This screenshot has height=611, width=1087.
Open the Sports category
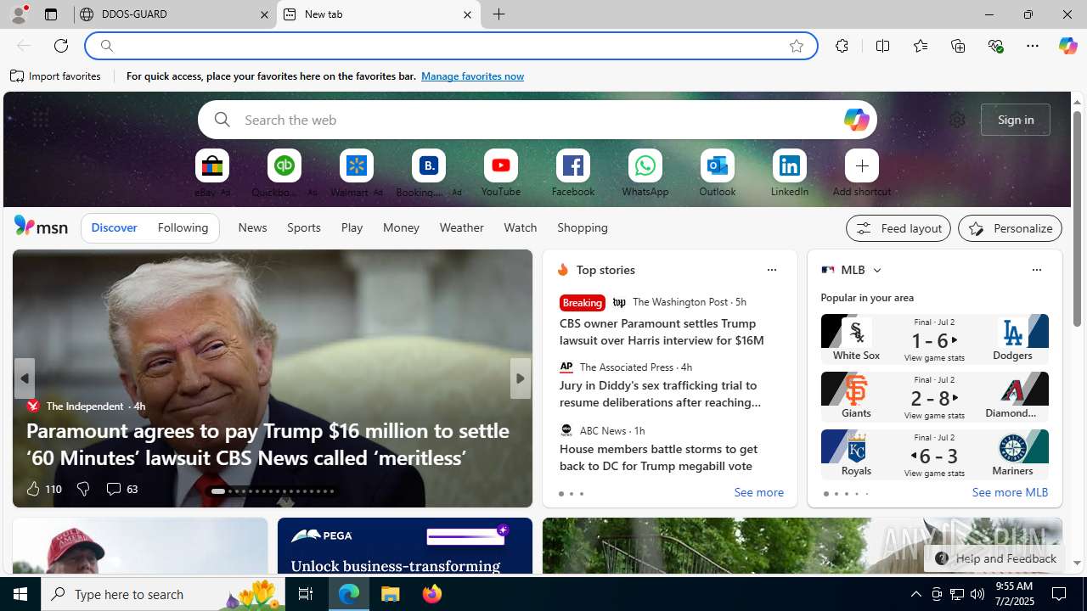click(303, 227)
